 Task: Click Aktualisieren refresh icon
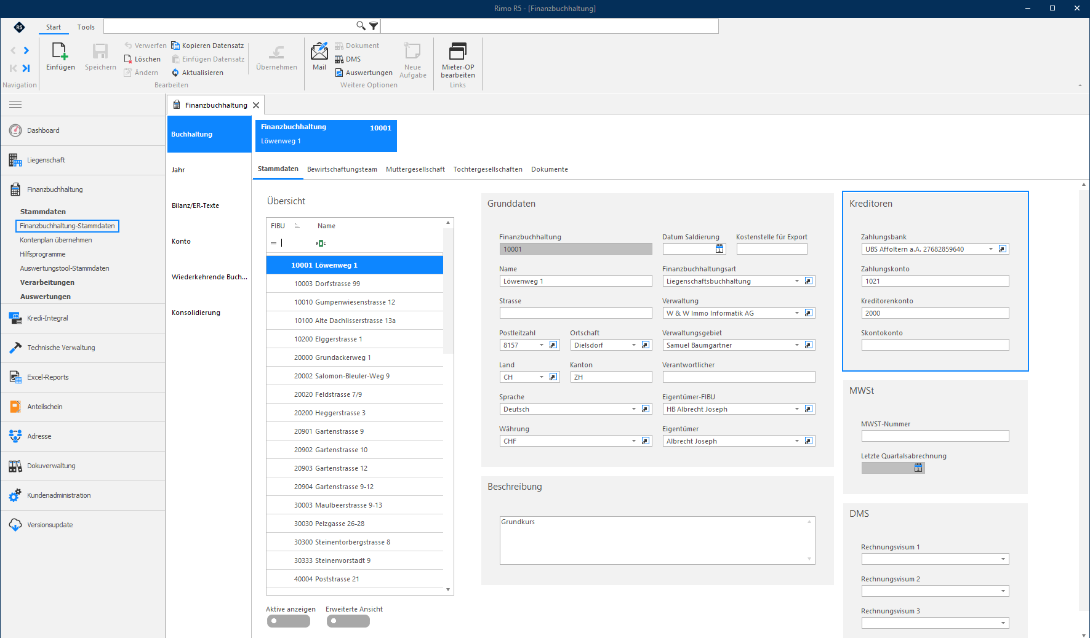click(x=175, y=73)
